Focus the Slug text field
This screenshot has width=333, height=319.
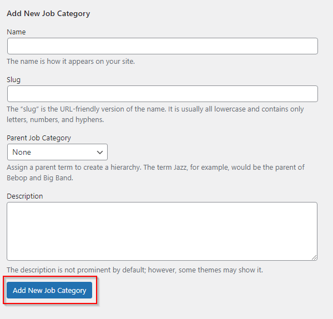tap(163, 94)
